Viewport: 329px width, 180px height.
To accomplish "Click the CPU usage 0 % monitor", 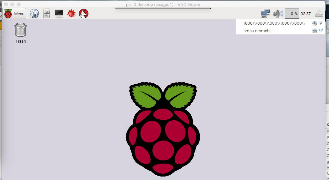I will pos(292,14).
